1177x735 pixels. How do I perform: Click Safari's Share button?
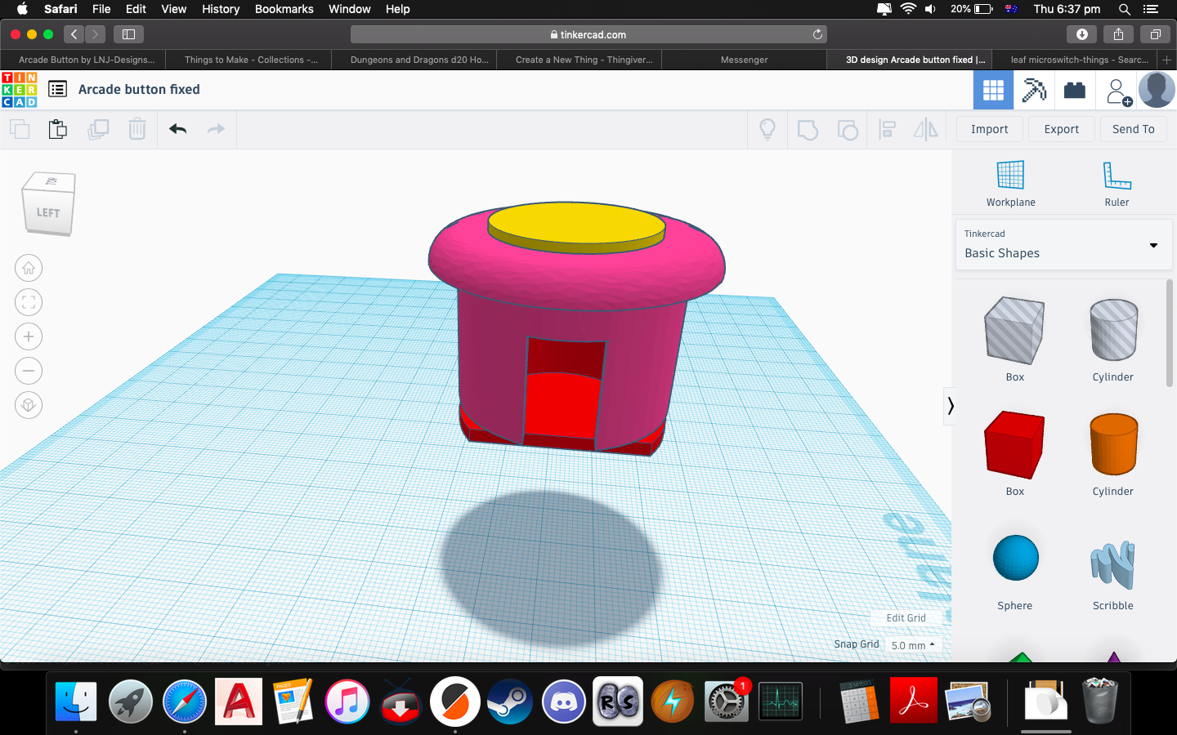tap(1118, 34)
